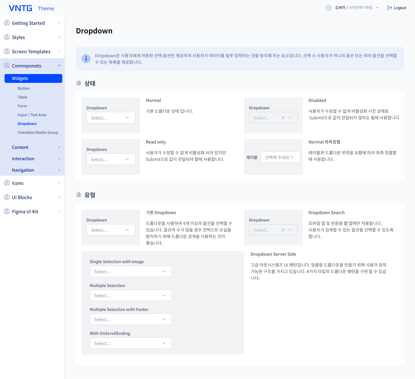Viewport: 415px width, 379px height.
Task: Open the Multiple Selection with Footer dropdown
Action: [131, 319]
